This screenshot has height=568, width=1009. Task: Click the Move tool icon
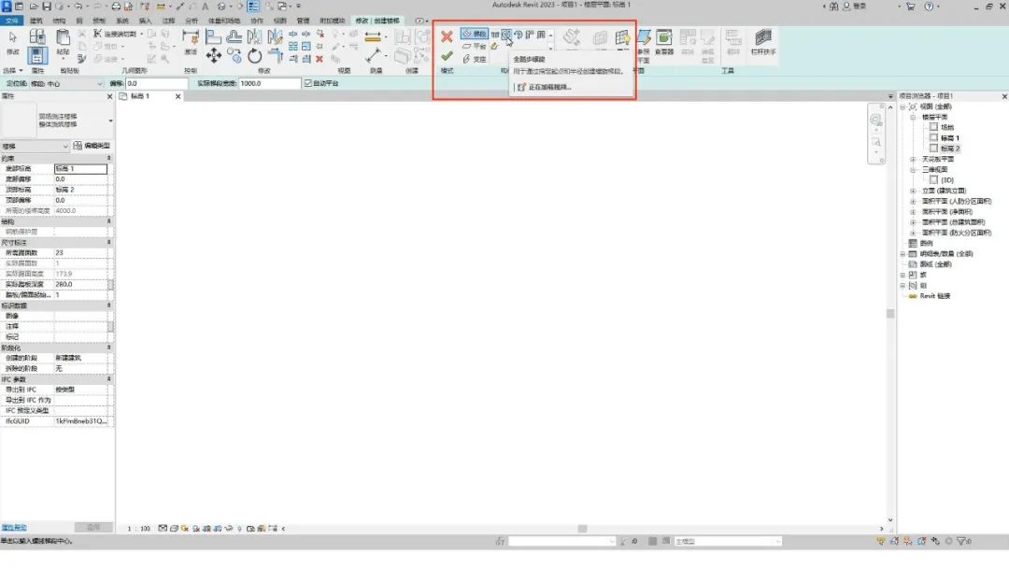pyautogui.click(x=214, y=56)
